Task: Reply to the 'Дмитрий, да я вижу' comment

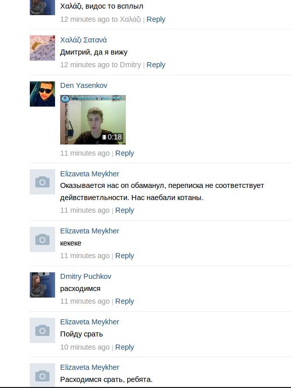Action: pos(156,65)
